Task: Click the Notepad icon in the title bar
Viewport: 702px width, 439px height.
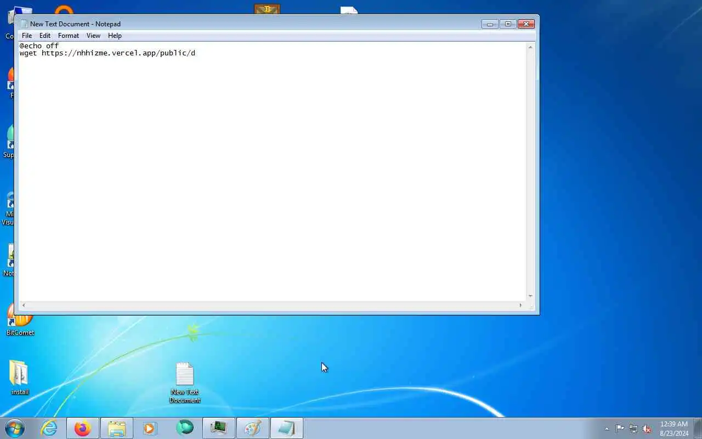Action: tap(24, 24)
